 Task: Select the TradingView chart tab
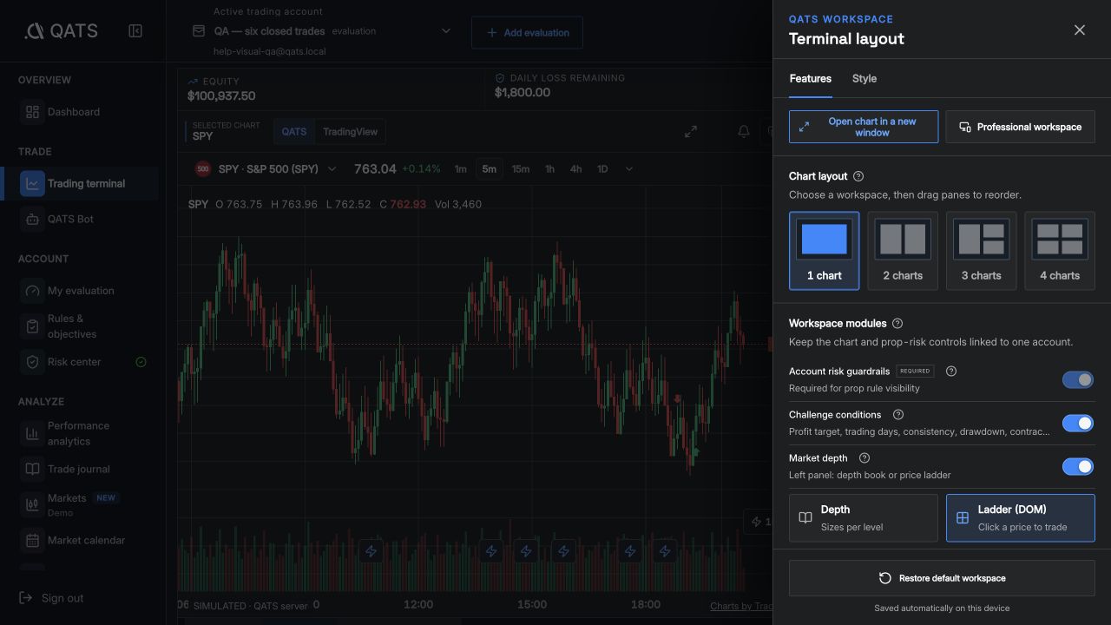[351, 132]
